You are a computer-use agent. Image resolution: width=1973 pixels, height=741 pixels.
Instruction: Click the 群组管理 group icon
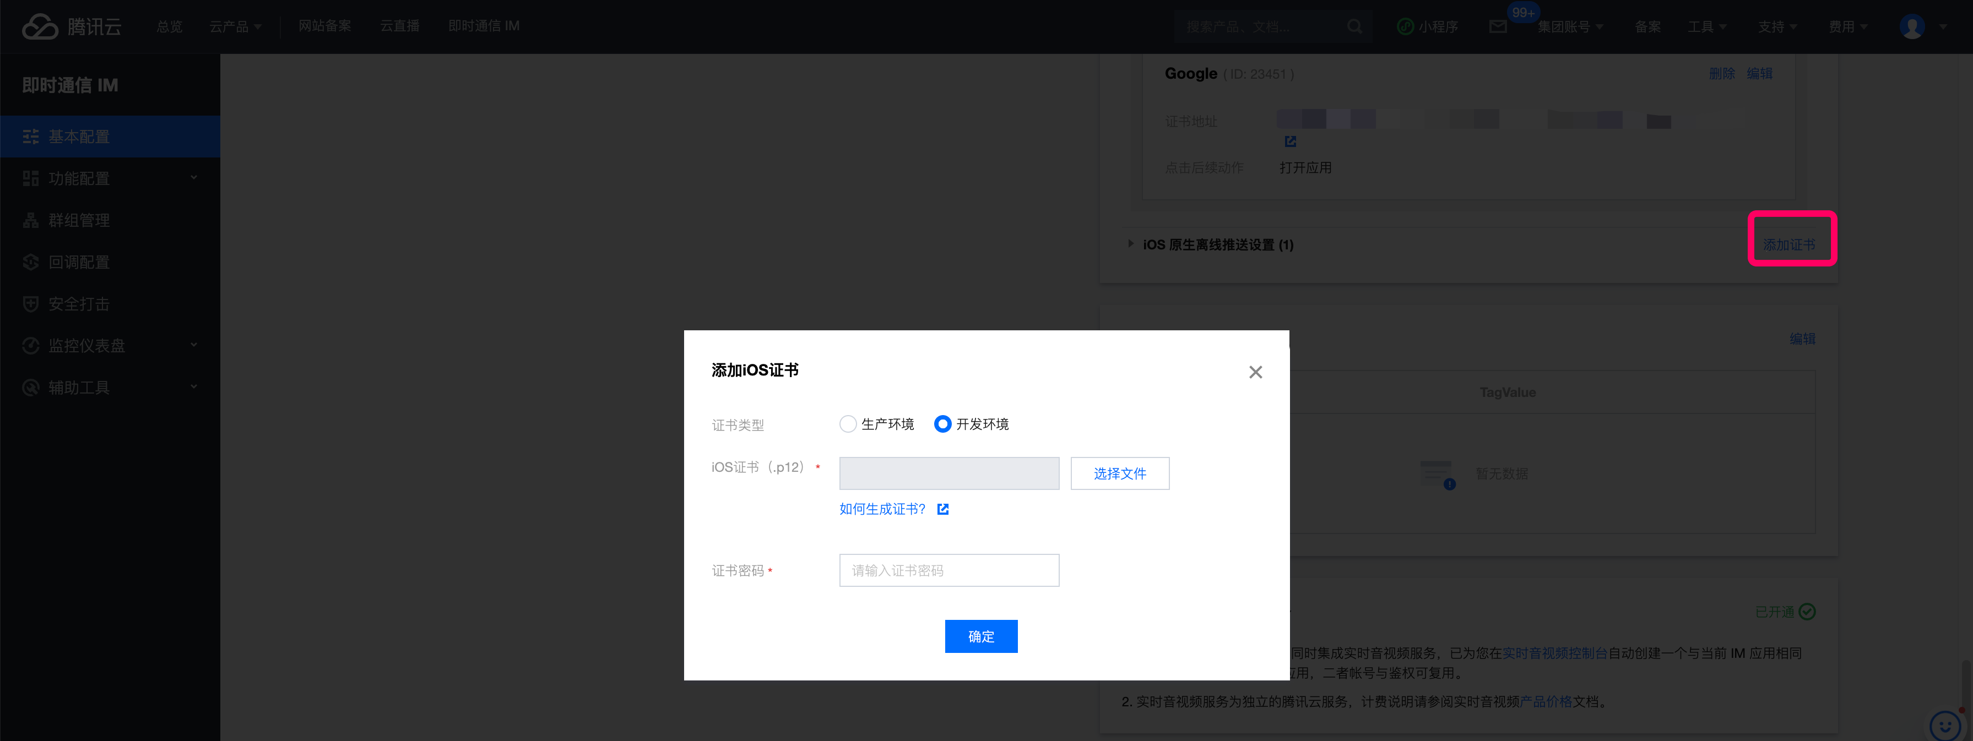pyautogui.click(x=31, y=220)
